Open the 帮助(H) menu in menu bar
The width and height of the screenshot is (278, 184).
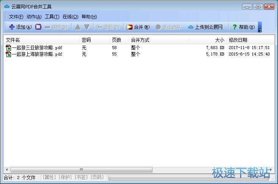tap(89, 17)
